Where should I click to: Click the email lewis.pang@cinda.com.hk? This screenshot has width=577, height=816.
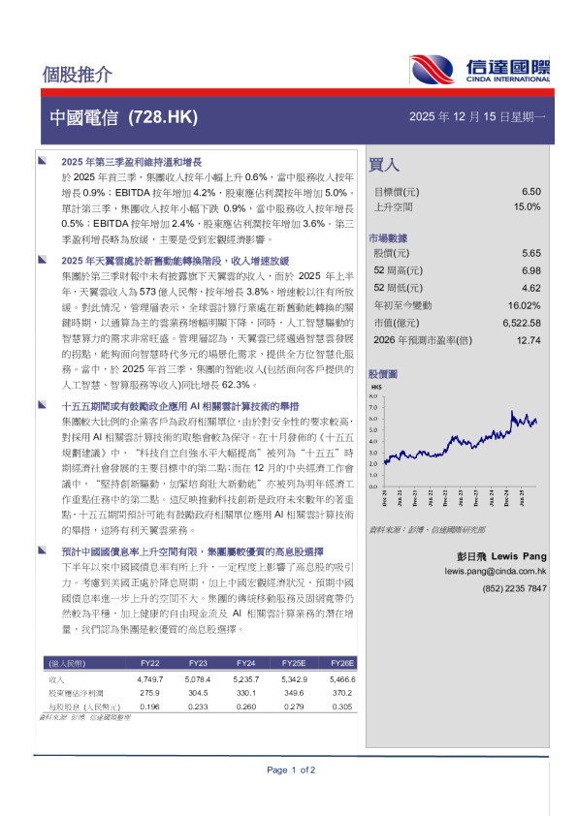496,571
